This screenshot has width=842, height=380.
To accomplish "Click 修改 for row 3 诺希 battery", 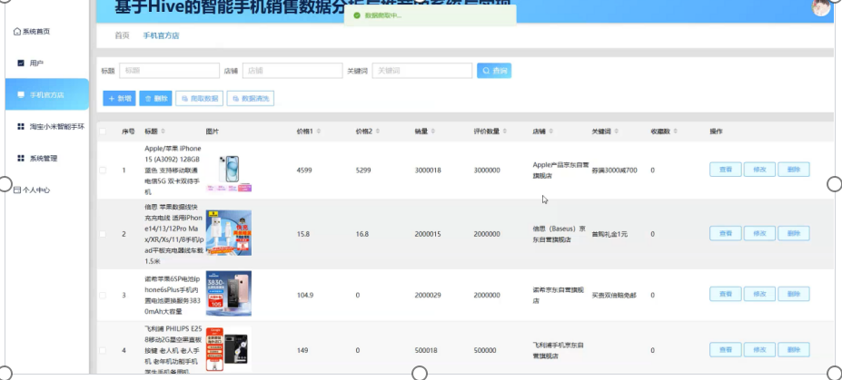I will pyautogui.click(x=759, y=294).
